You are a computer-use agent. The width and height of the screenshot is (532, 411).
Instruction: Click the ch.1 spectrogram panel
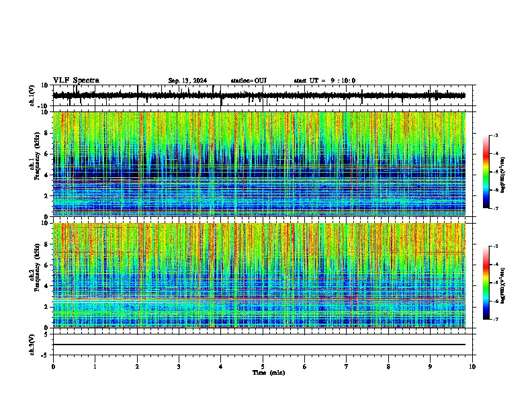tap(259, 164)
